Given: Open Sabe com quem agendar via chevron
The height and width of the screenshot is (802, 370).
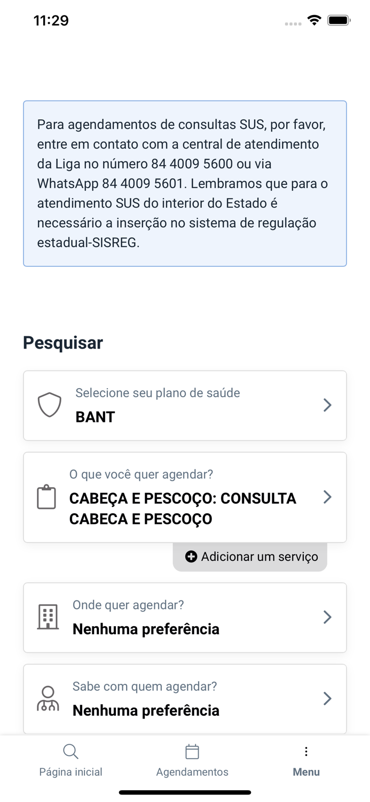Looking at the screenshot, I should [x=327, y=698].
